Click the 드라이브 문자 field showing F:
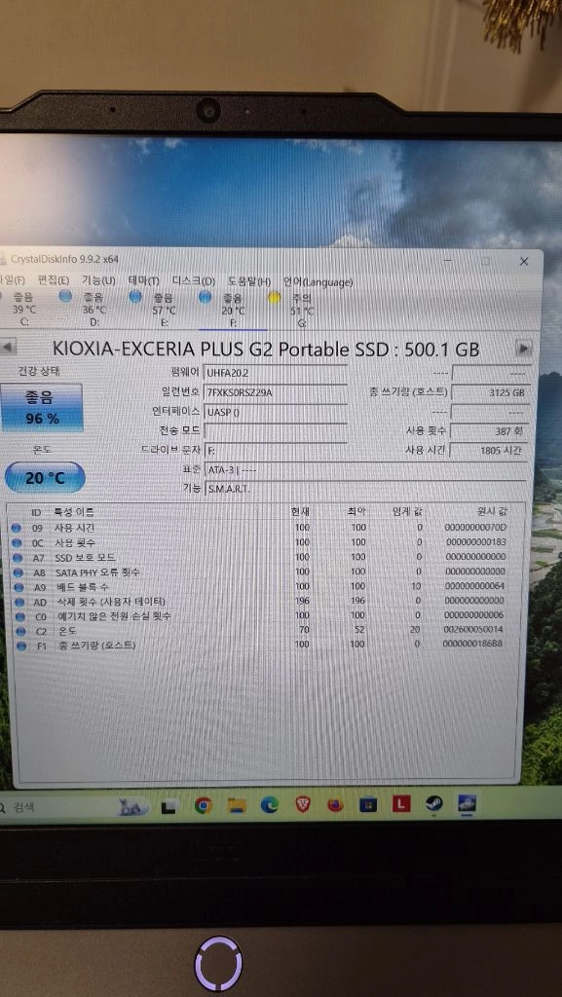562x997 pixels. point(276,450)
